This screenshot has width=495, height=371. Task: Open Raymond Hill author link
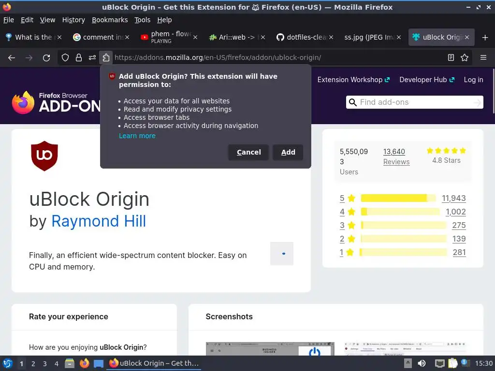point(99,221)
